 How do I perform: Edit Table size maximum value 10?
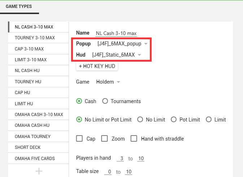click(x=129, y=172)
